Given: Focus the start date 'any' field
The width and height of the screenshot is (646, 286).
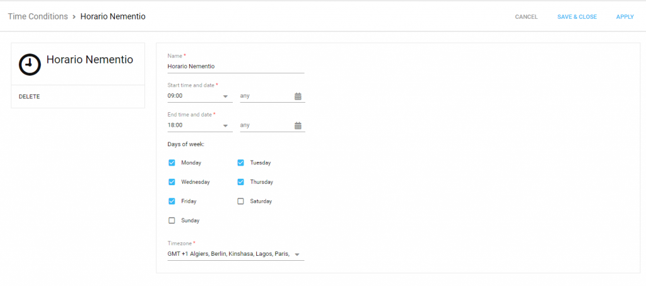Looking at the screenshot, I should pyautogui.click(x=265, y=96).
